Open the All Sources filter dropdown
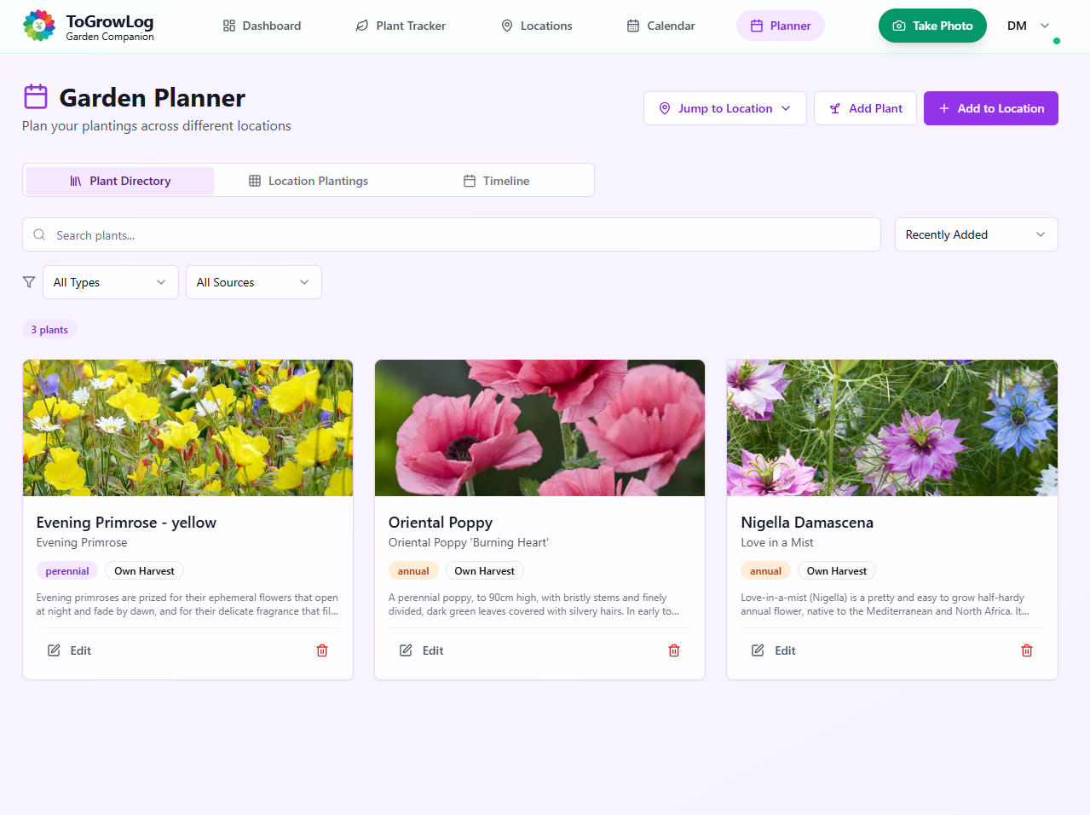Viewport: 1090px width, 815px height. [x=253, y=282]
